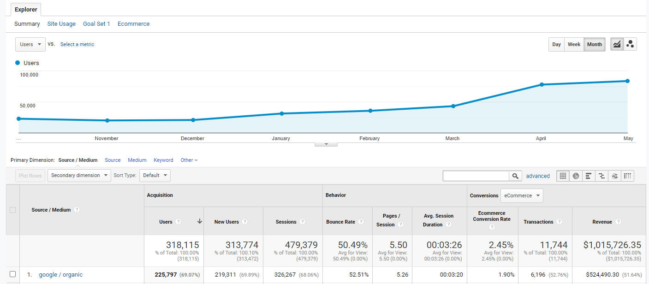Image resolution: width=649 pixels, height=284 pixels.
Task: Click the April data point on chart
Action: pyautogui.click(x=542, y=84)
